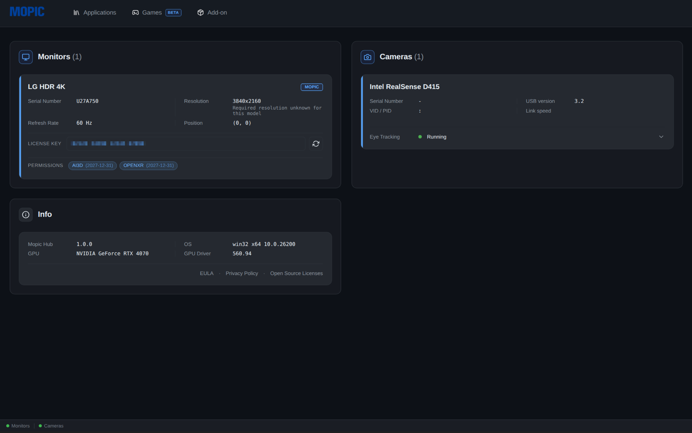Click the VID / PID label
The image size is (692, 433).
click(380, 111)
